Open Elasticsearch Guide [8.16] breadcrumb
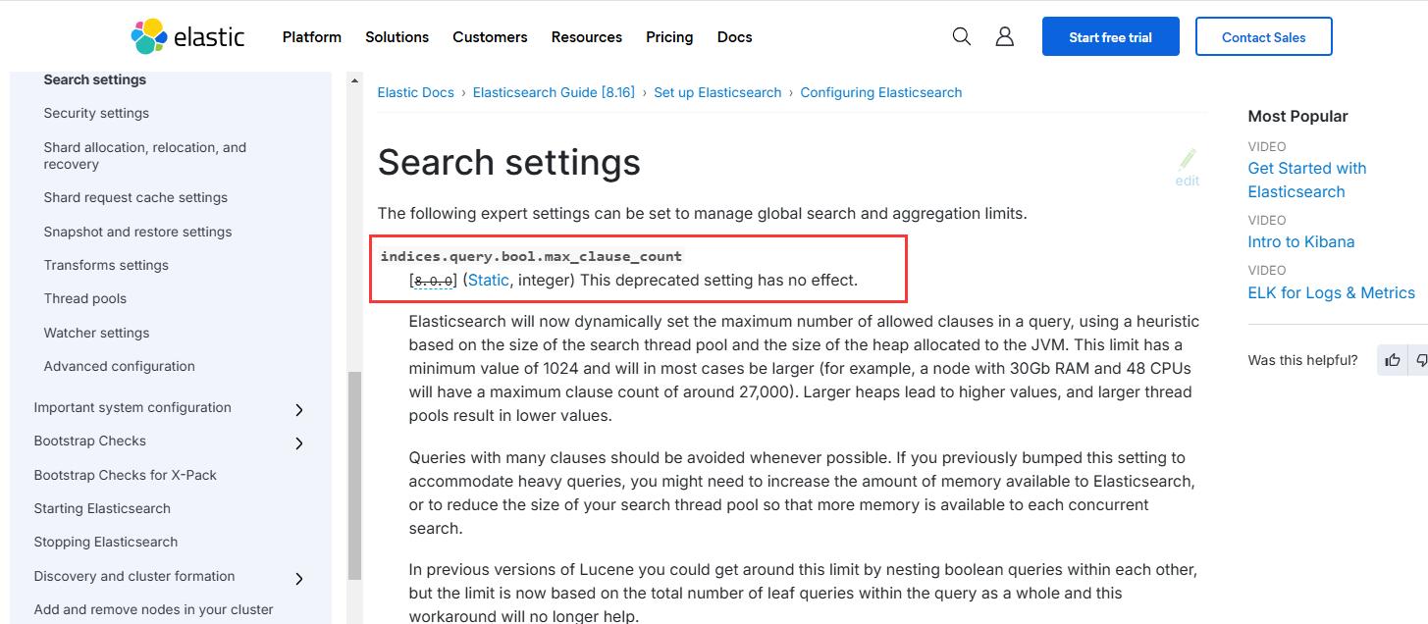 (x=554, y=92)
